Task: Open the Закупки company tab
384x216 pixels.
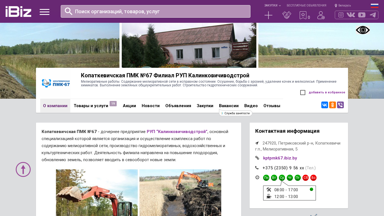Action: point(205,106)
